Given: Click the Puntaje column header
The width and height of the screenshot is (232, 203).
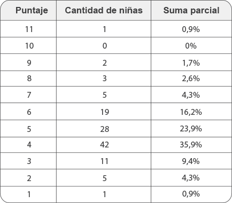Looking at the screenshot, I should coord(28,10).
